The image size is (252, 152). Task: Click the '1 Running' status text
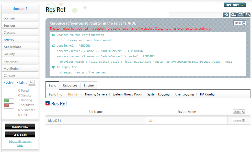coord(25,100)
